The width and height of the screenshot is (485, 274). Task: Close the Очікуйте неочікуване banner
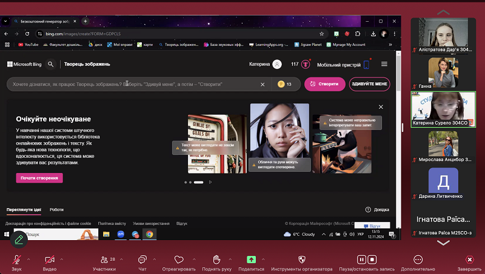(x=381, y=107)
